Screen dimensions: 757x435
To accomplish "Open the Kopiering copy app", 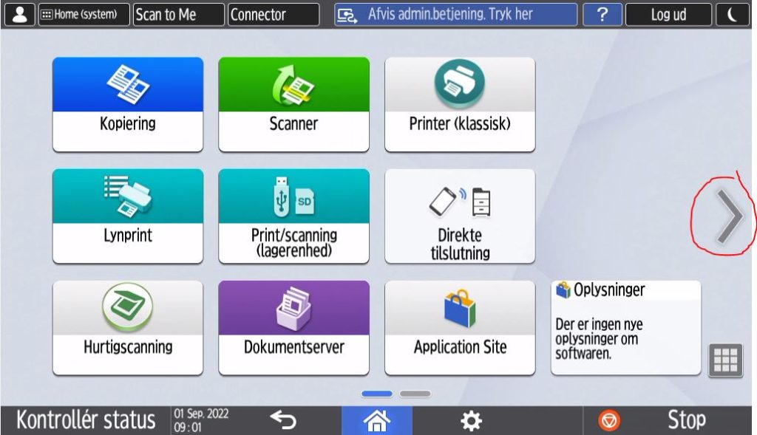I will point(127,104).
